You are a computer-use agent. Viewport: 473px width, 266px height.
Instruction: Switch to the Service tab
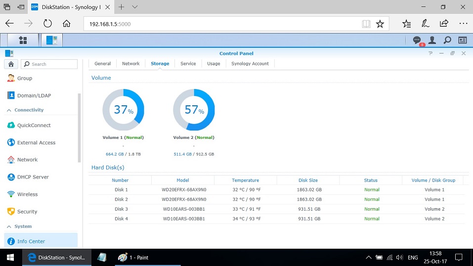(188, 64)
